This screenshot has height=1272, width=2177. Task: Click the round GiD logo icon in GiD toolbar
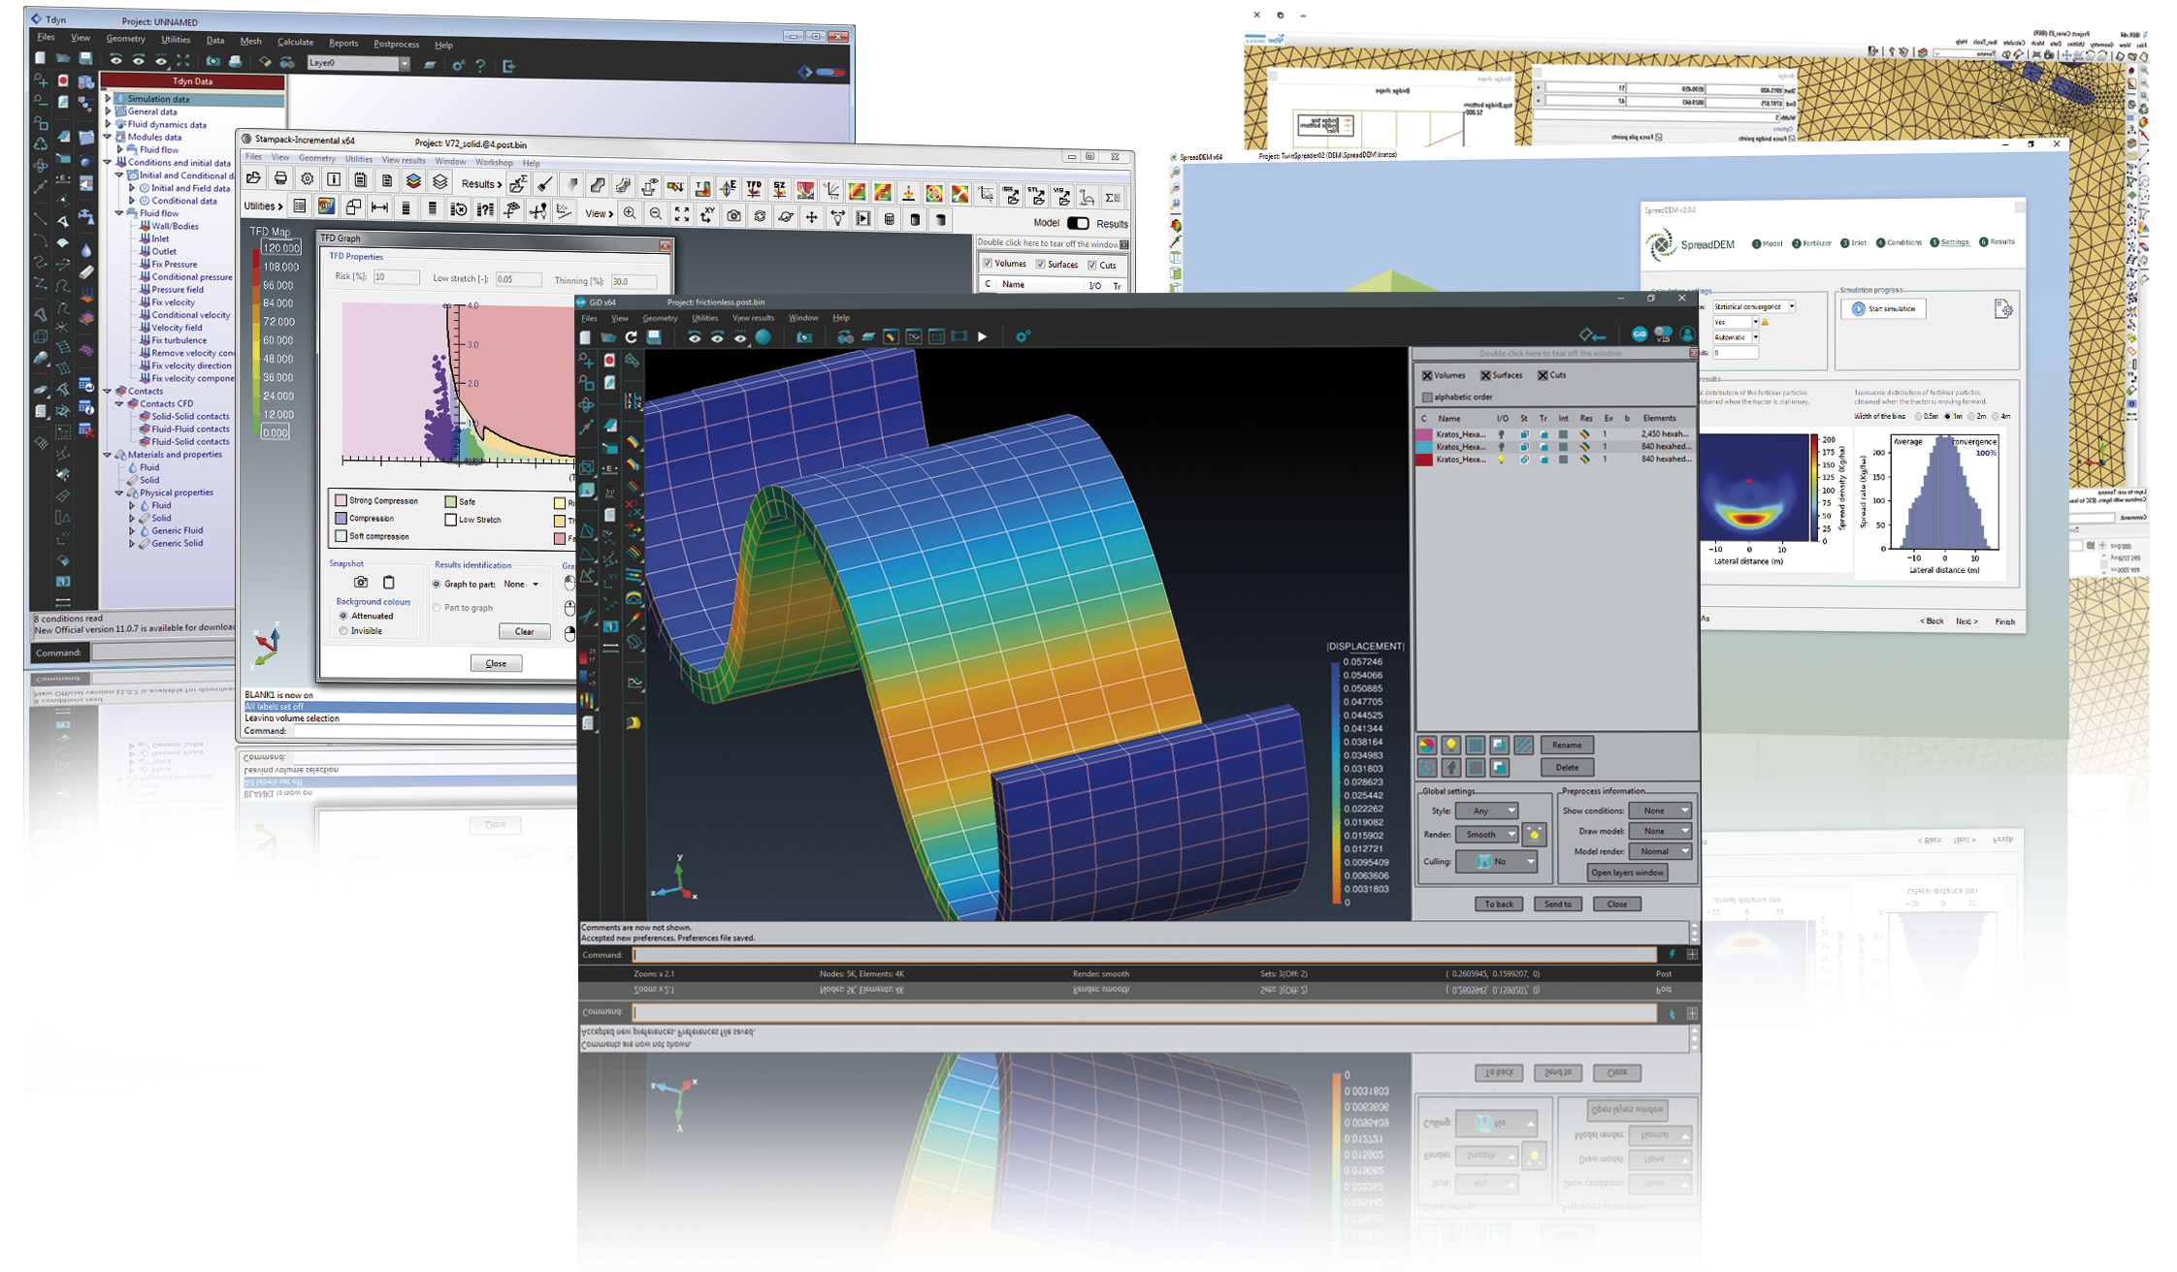point(1640,334)
